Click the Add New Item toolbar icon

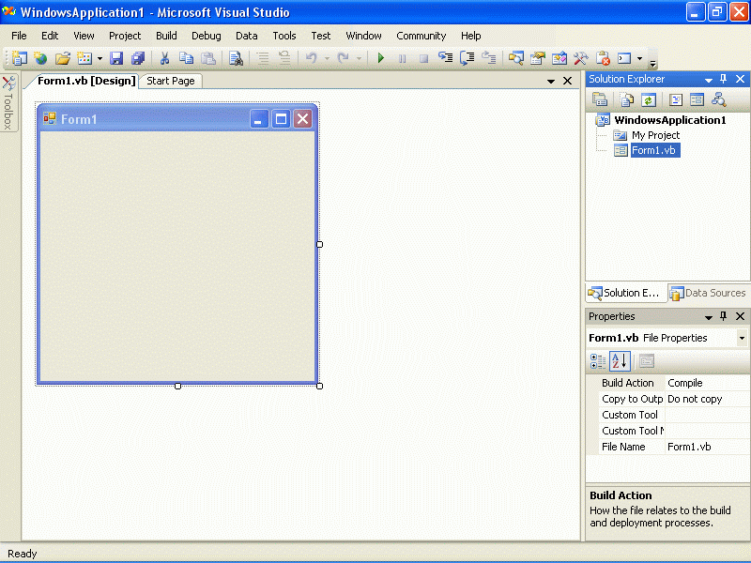click(84, 58)
